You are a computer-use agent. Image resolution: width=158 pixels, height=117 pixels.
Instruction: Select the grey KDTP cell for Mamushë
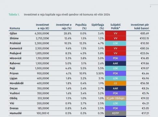coord(115,113)
